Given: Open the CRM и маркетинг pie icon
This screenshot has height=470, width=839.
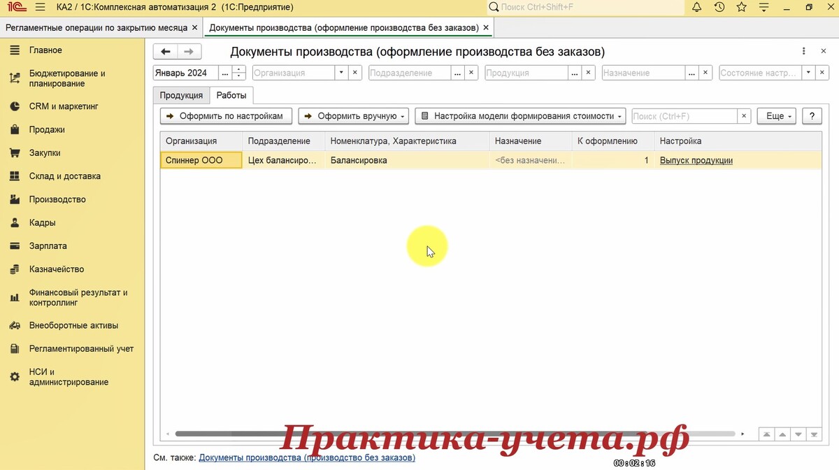Looking at the screenshot, I should (x=15, y=106).
